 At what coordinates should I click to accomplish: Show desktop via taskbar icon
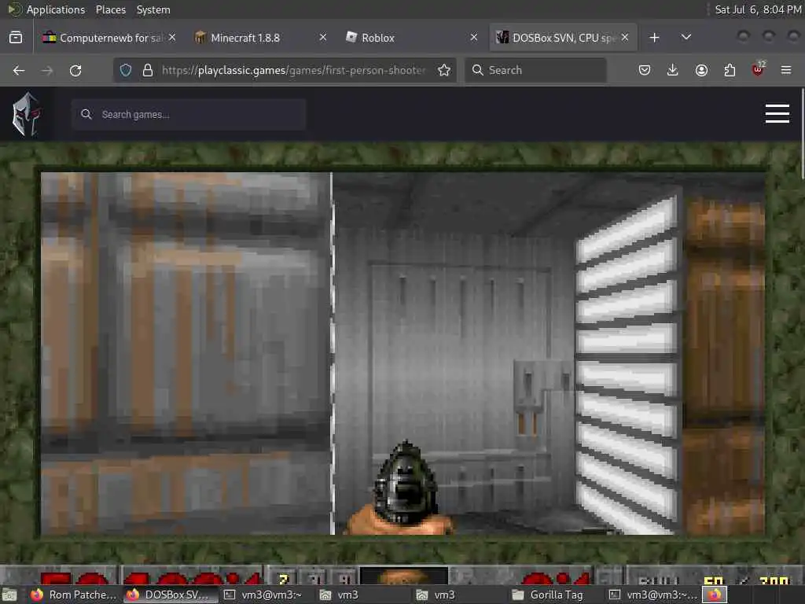click(x=9, y=595)
